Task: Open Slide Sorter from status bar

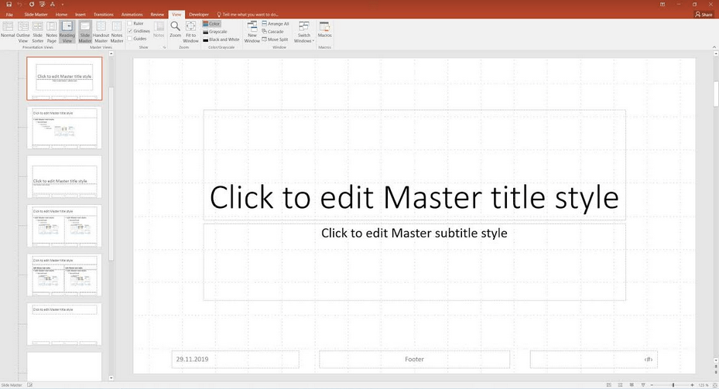Action: pos(621,385)
